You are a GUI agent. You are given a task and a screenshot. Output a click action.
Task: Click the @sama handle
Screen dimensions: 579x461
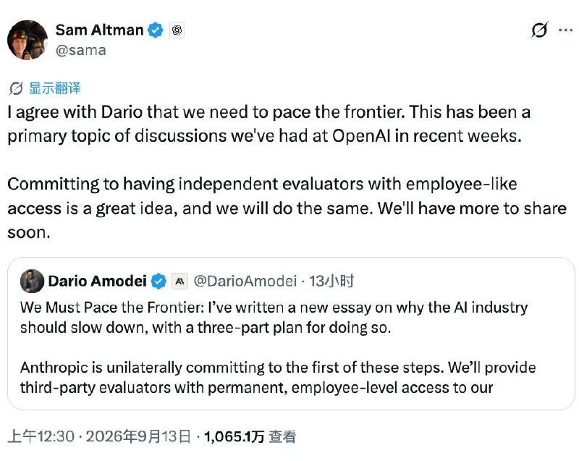(81, 50)
